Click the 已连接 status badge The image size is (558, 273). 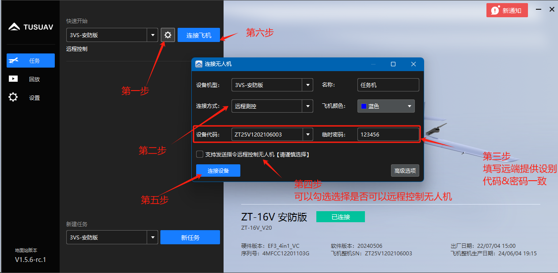(341, 217)
